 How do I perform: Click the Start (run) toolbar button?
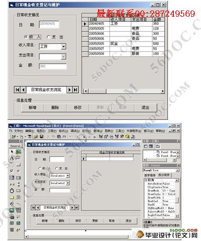(x=84, y=137)
